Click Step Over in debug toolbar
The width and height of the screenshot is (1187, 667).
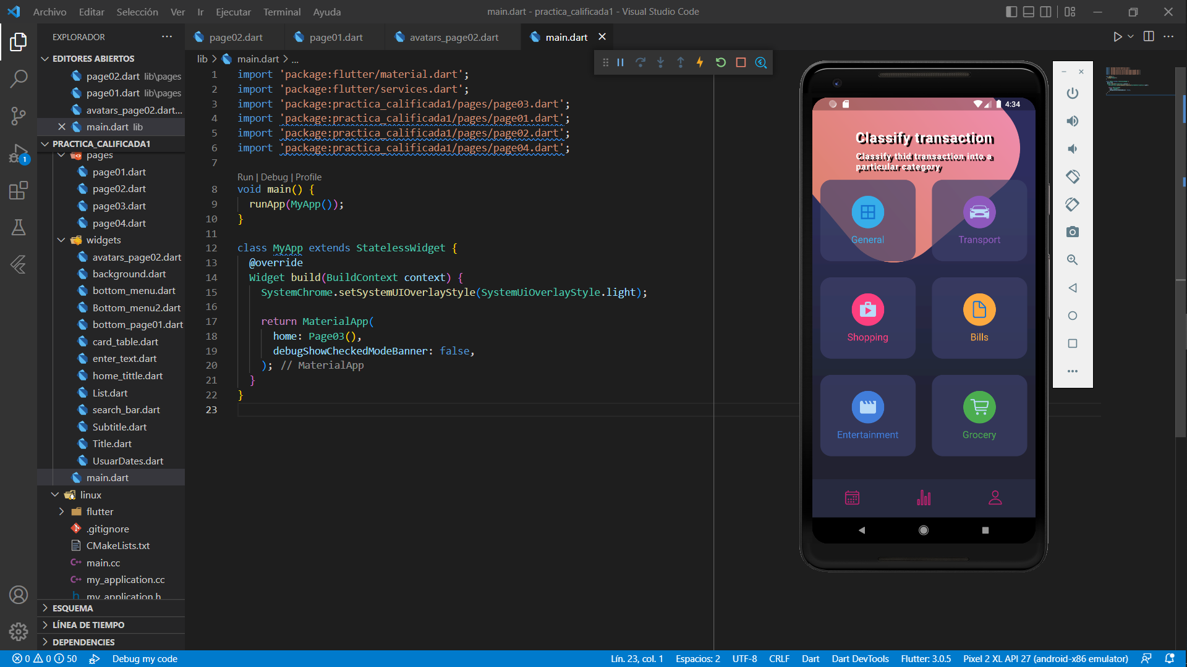point(640,62)
